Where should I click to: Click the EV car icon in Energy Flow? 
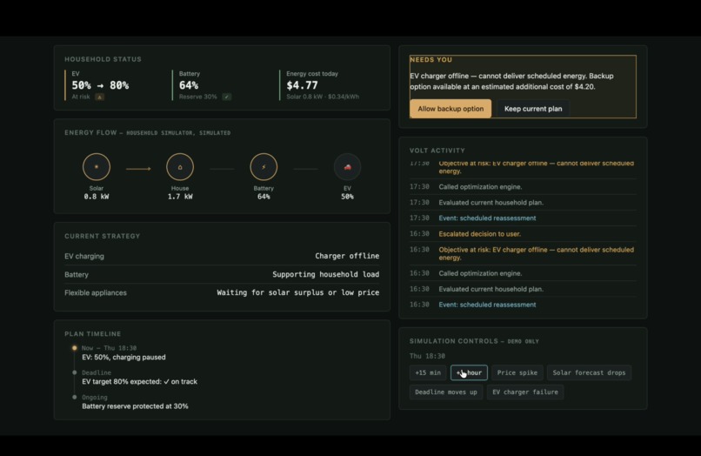[x=347, y=167]
